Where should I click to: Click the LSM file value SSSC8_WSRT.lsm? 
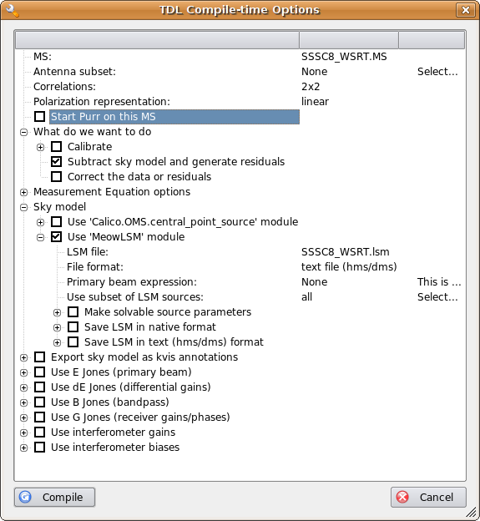(345, 252)
